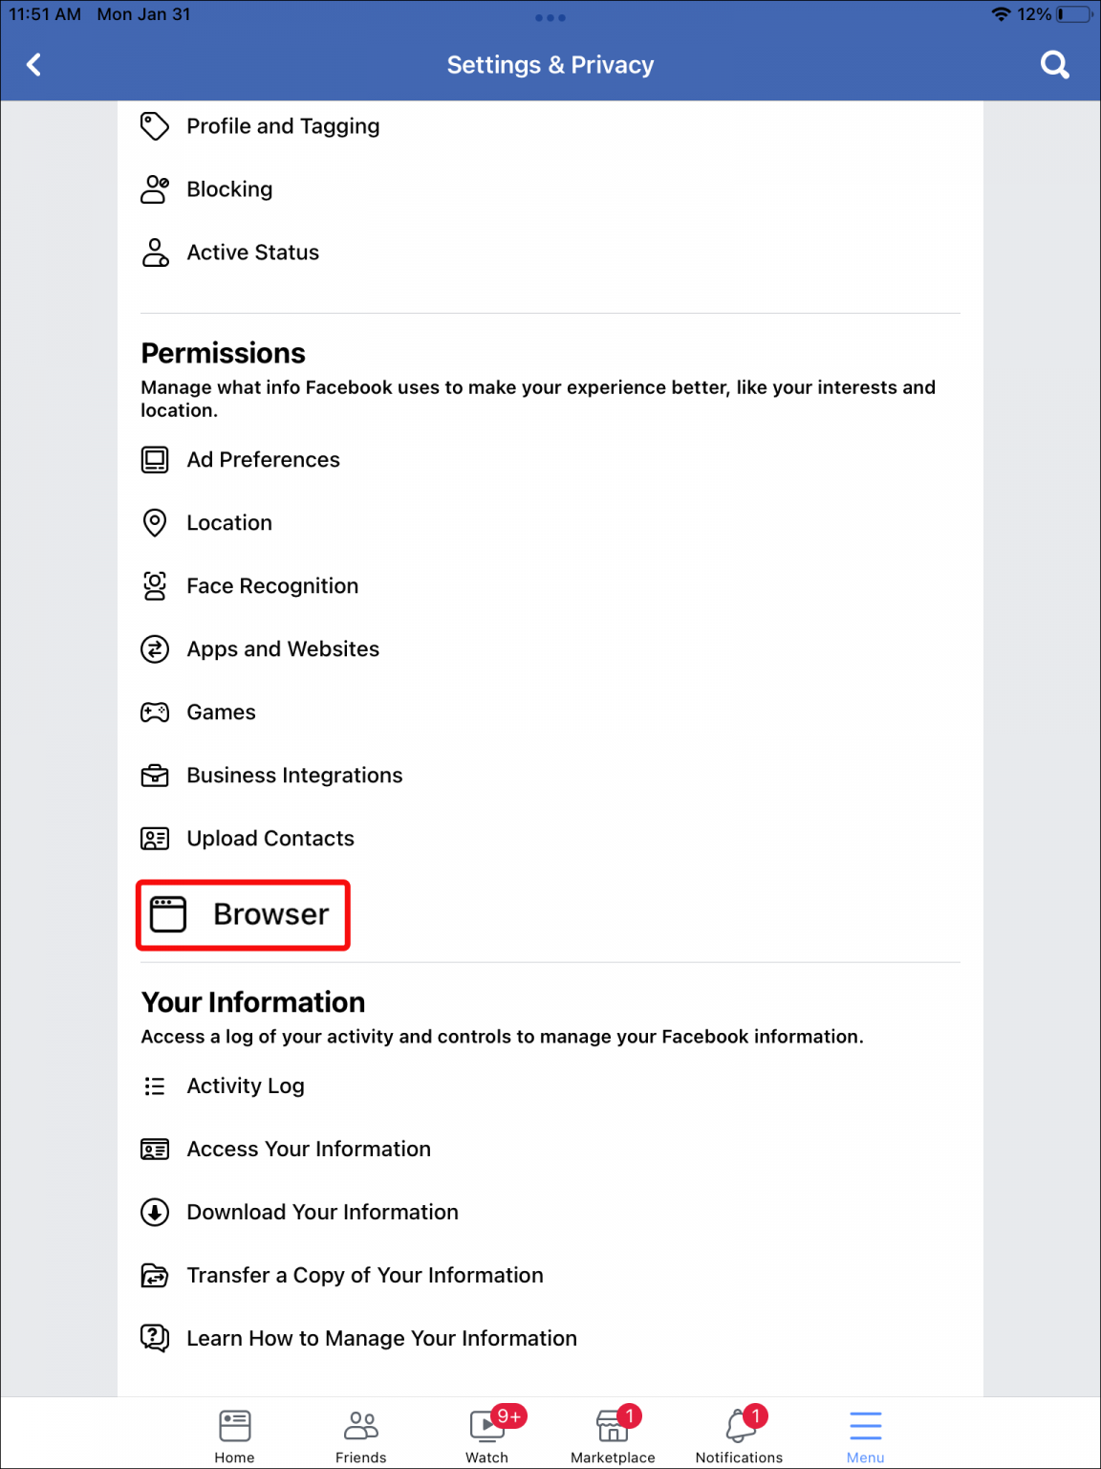Viewport: 1101px width, 1469px height.
Task: Tap Learn How to Manage Your Information
Action: pos(381,1338)
